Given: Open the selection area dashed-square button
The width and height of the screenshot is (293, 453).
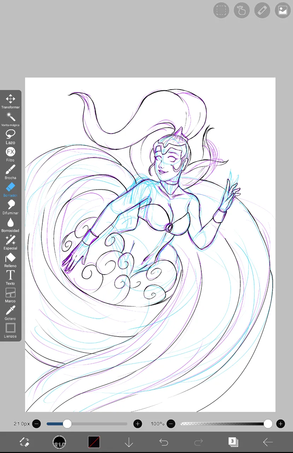Looking at the screenshot, I should pyautogui.click(x=221, y=10).
